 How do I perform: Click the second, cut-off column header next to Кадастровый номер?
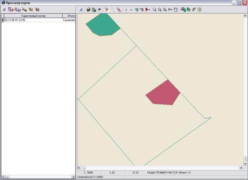coord(69,16)
